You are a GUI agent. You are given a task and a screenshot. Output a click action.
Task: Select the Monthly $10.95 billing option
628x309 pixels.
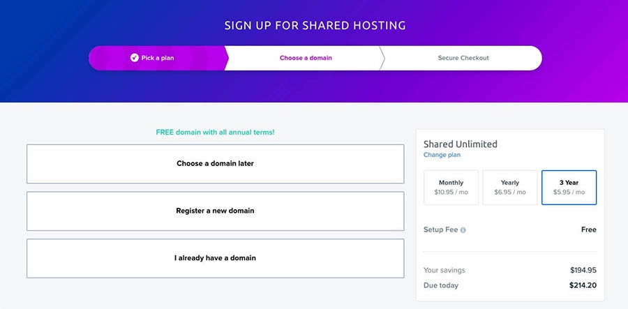click(x=451, y=188)
